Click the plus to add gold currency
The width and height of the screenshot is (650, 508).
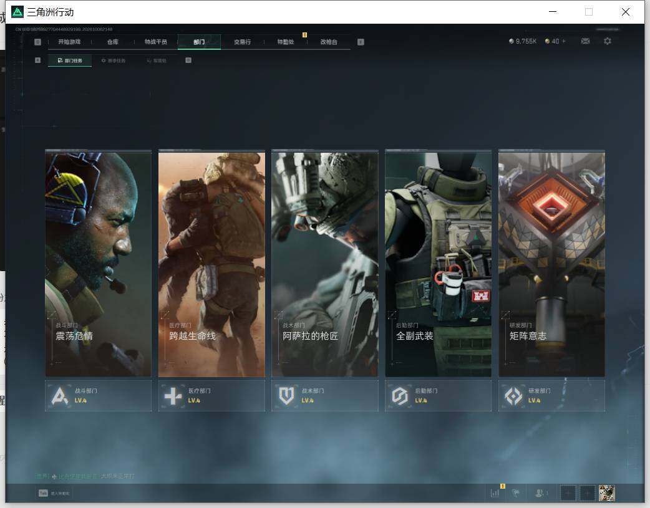[564, 41]
